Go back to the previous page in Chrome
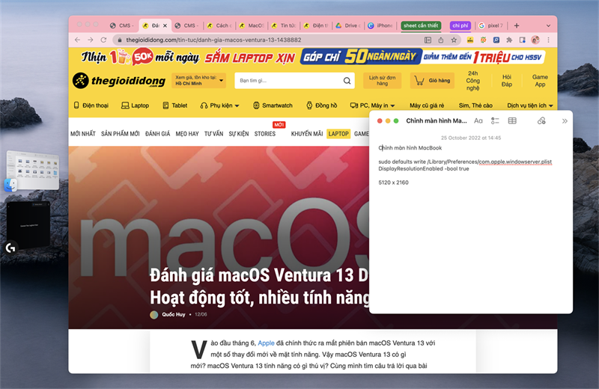The image size is (599, 389). click(78, 40)
